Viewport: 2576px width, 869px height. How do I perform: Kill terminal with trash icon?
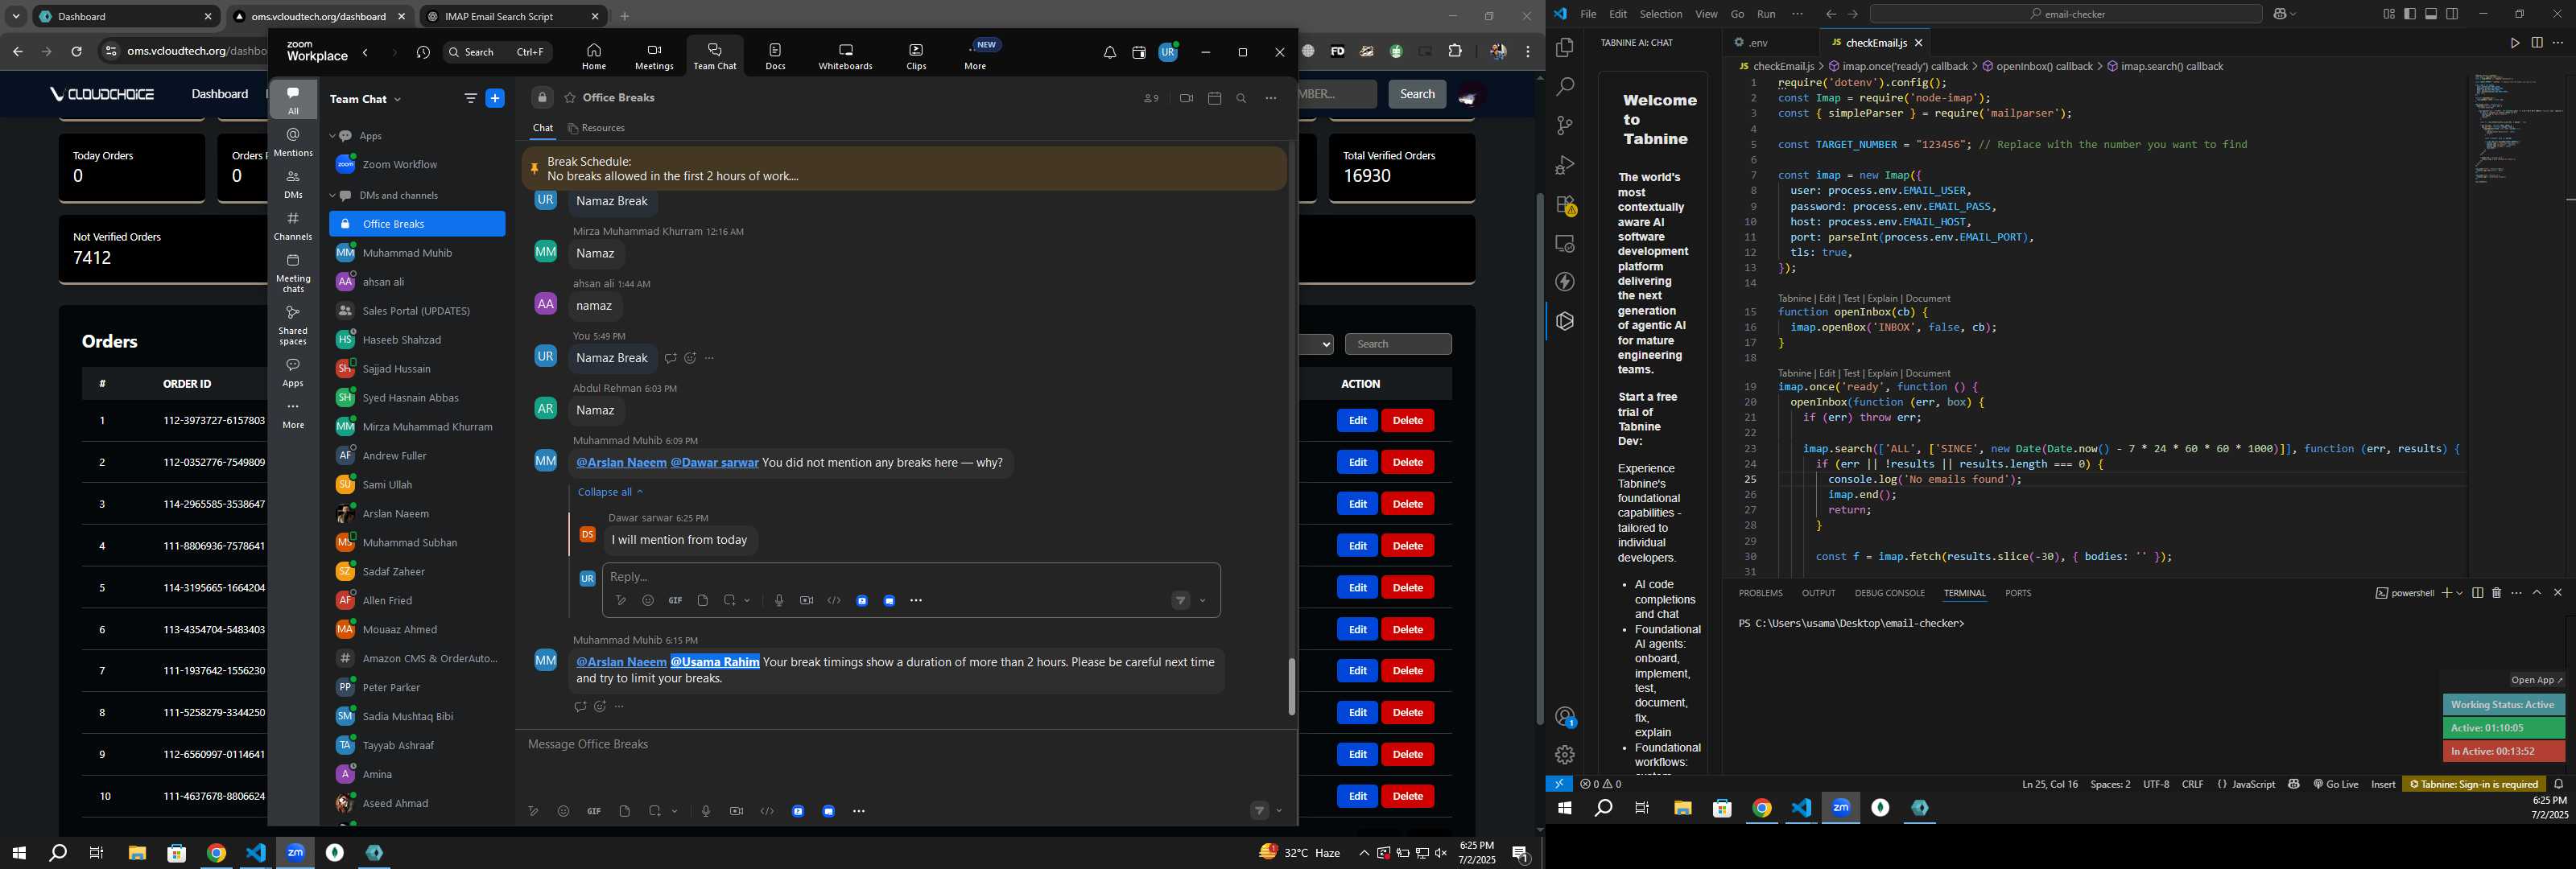point(2496,593)
